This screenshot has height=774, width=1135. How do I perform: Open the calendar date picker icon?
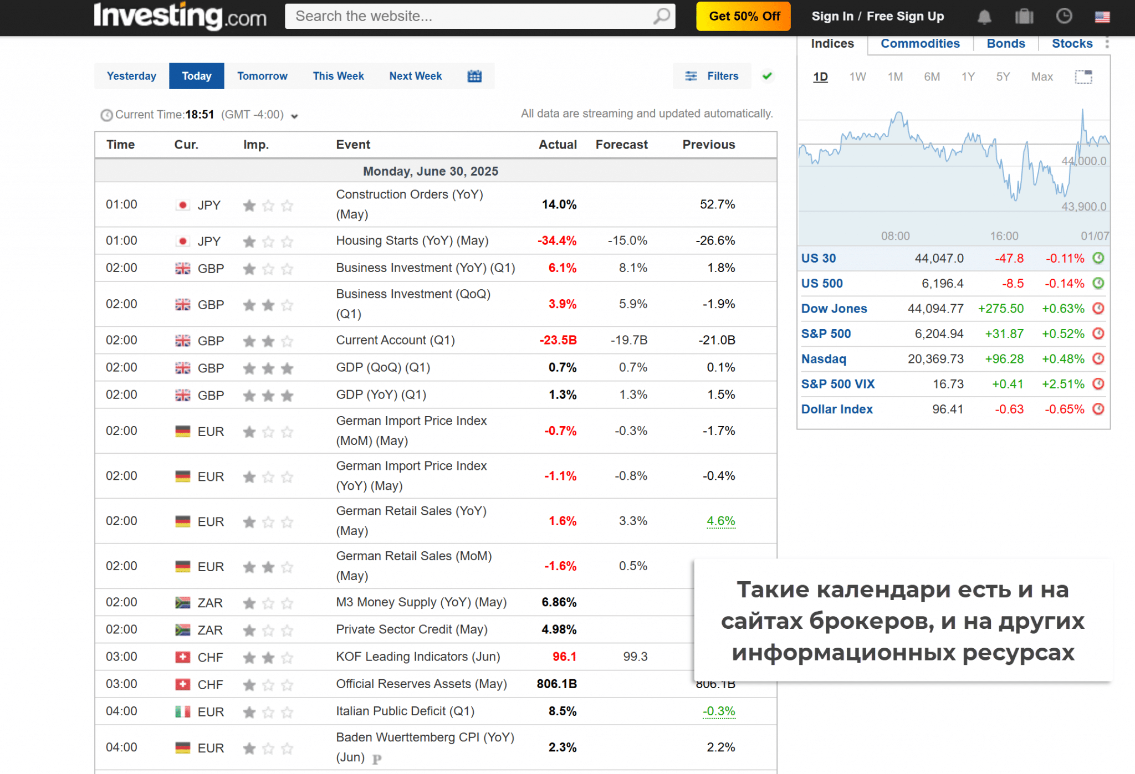point(474,76)
